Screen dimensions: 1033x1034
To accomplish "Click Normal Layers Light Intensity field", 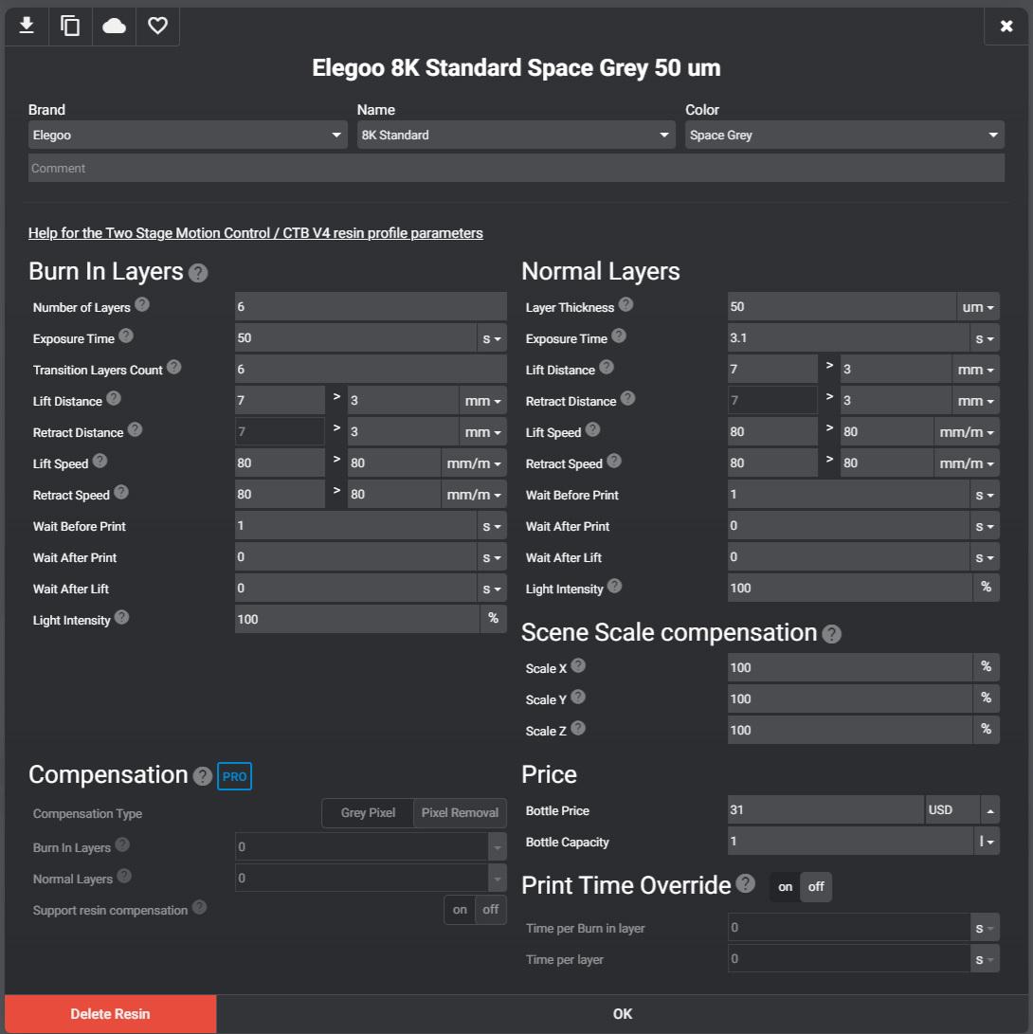I will [x=850, y=588].
